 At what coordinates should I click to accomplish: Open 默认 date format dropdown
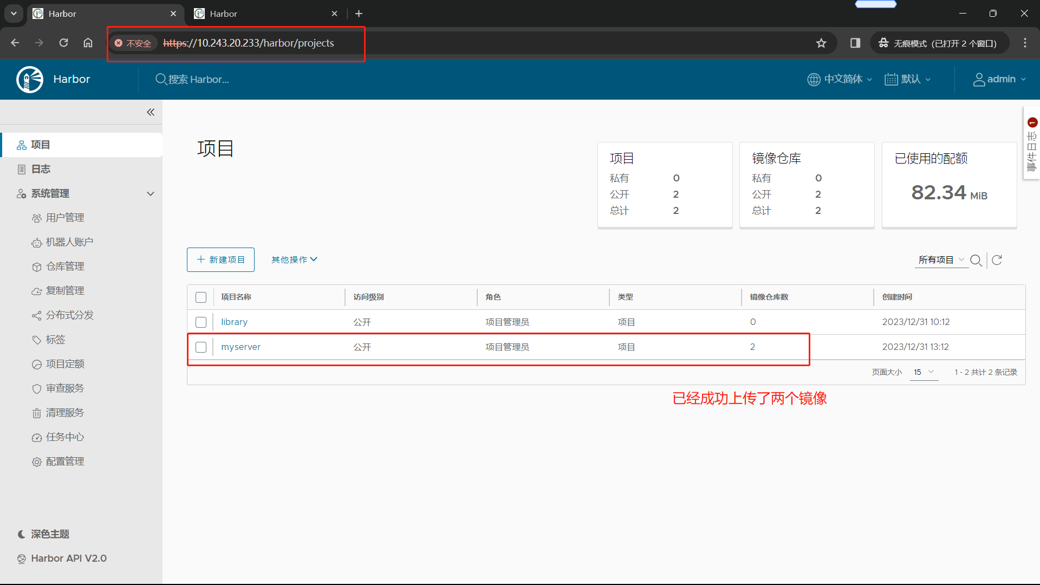click(x=908, y=79)
